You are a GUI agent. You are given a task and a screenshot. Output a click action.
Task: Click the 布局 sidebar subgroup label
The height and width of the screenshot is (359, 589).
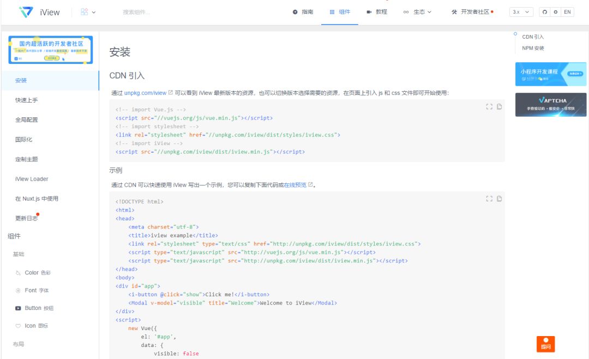(19, 344)
